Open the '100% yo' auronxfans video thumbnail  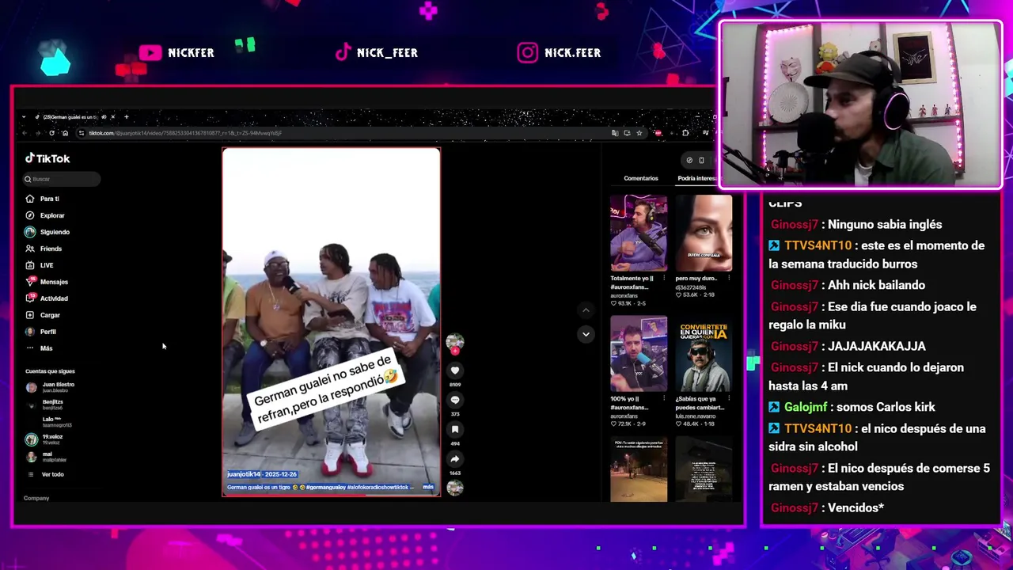[x=639, y=353]
